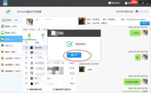The image size is (151, 93).
Task: Click the icon beside 其他图片 (3453)
Action: 3,71
